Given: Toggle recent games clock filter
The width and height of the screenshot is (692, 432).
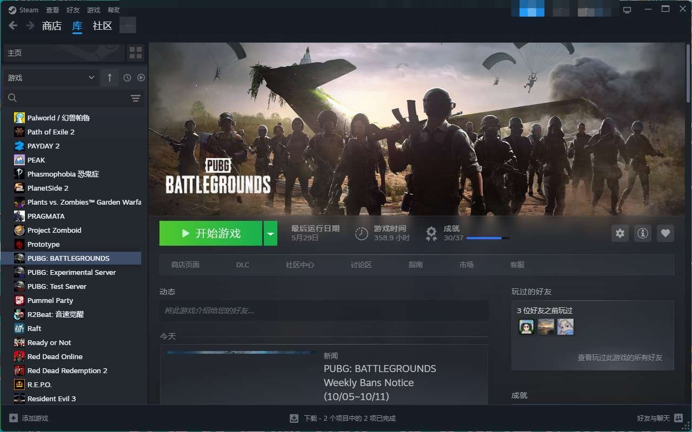Looking at the screenshot, I should coord(127,78).
